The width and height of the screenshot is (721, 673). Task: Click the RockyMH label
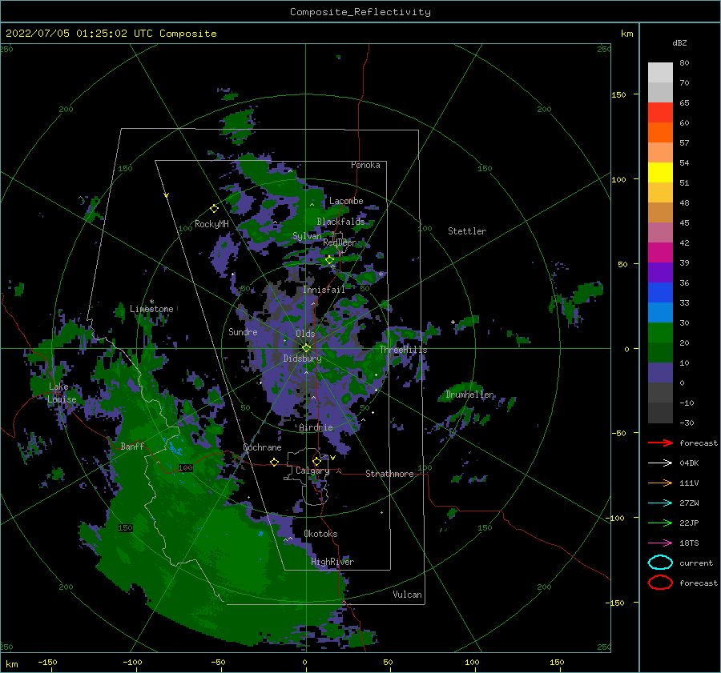211,224
